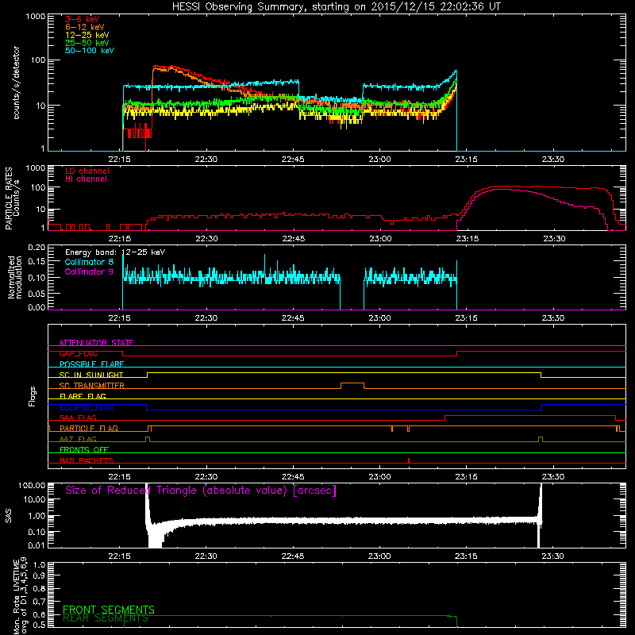The width and height of the screenshot is (635, 635).
Task: Click the 100.00 tick on the SAS axis
Action: (x=32, y=485)
